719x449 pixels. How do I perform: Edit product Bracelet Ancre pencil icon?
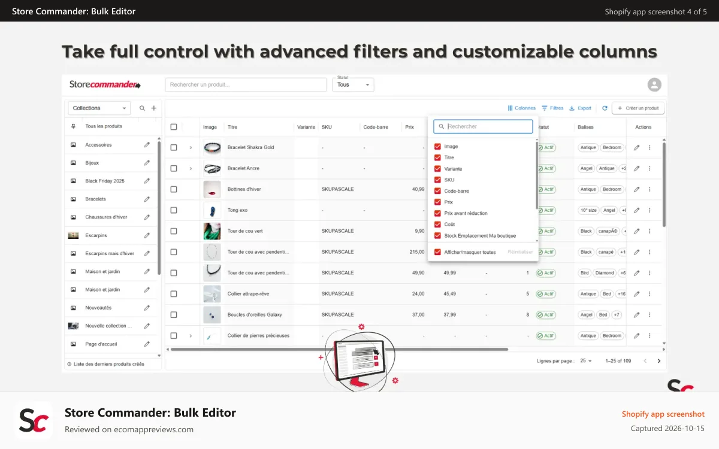point(636,168)
